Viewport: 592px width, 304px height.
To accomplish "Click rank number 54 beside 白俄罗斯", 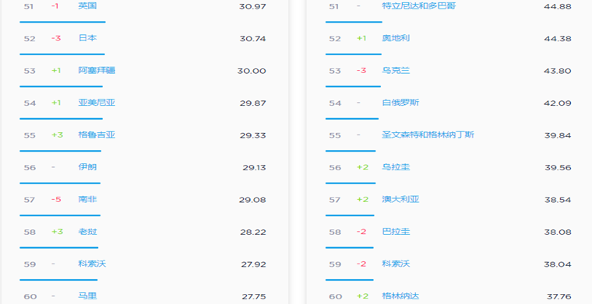I will pyautogui.click(x=335, y=103).
